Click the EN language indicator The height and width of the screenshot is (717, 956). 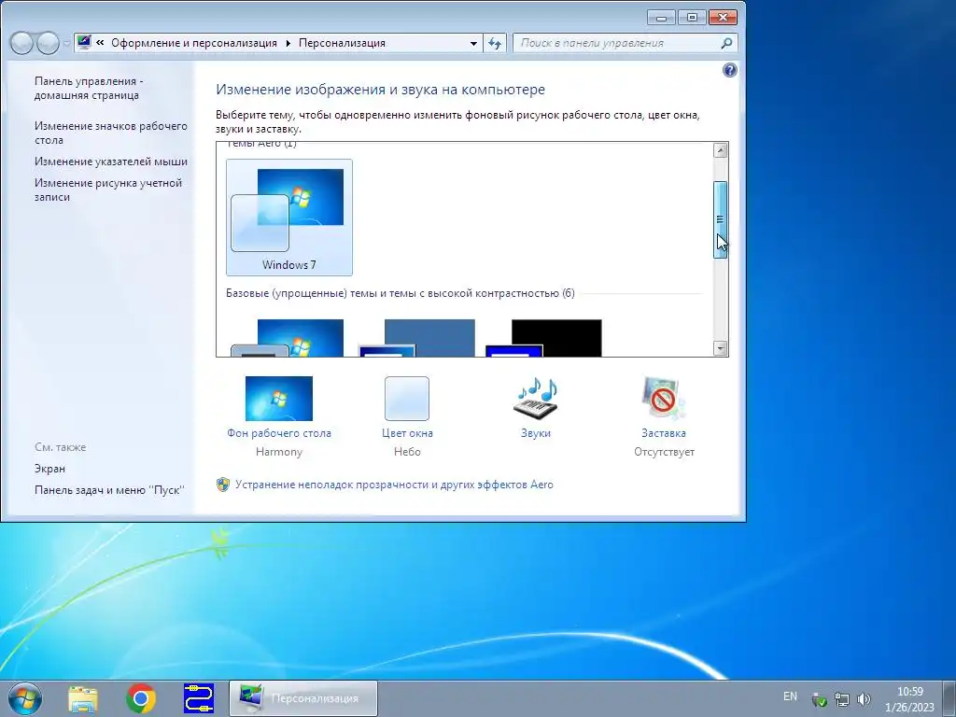pos(790,696)
